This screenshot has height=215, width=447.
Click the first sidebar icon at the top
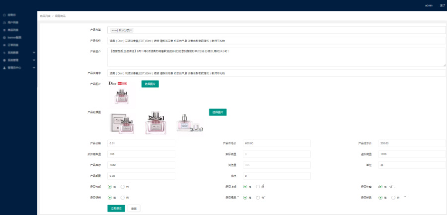tap(4, 15)
